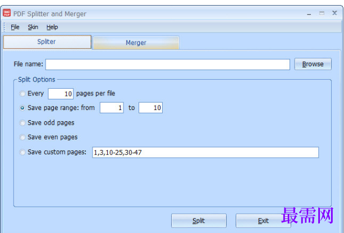
Task: Click the Split button
Action: coord(199,221)
